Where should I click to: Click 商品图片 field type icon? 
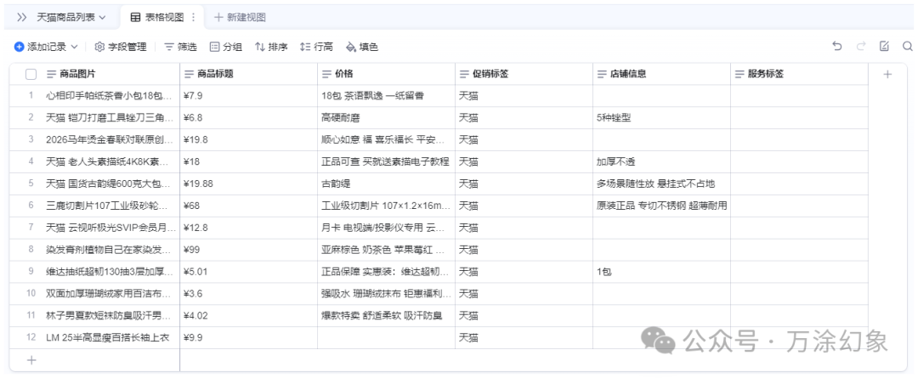(52, 74)
